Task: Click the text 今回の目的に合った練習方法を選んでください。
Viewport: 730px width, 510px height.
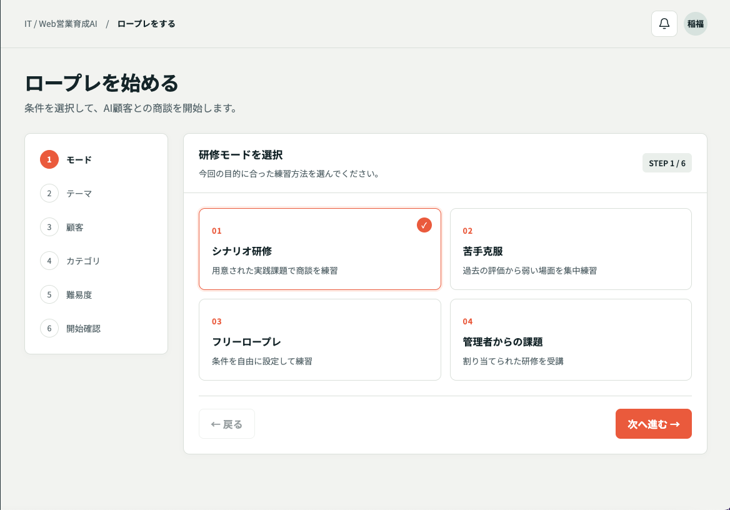Action: (289, 174)
